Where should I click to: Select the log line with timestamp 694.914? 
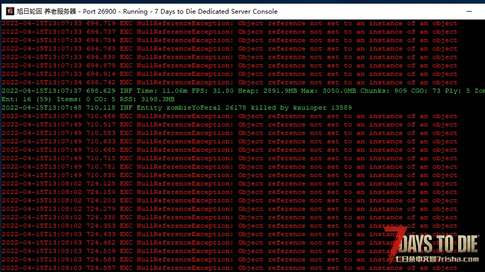click(230, 74)
